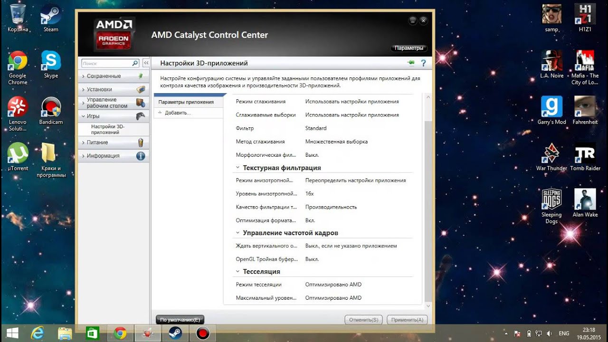Viewport: 608px width, 342px height.
Task: Change Режим тесселяции Оптимизировано AMD value
Action: (333, 285)
